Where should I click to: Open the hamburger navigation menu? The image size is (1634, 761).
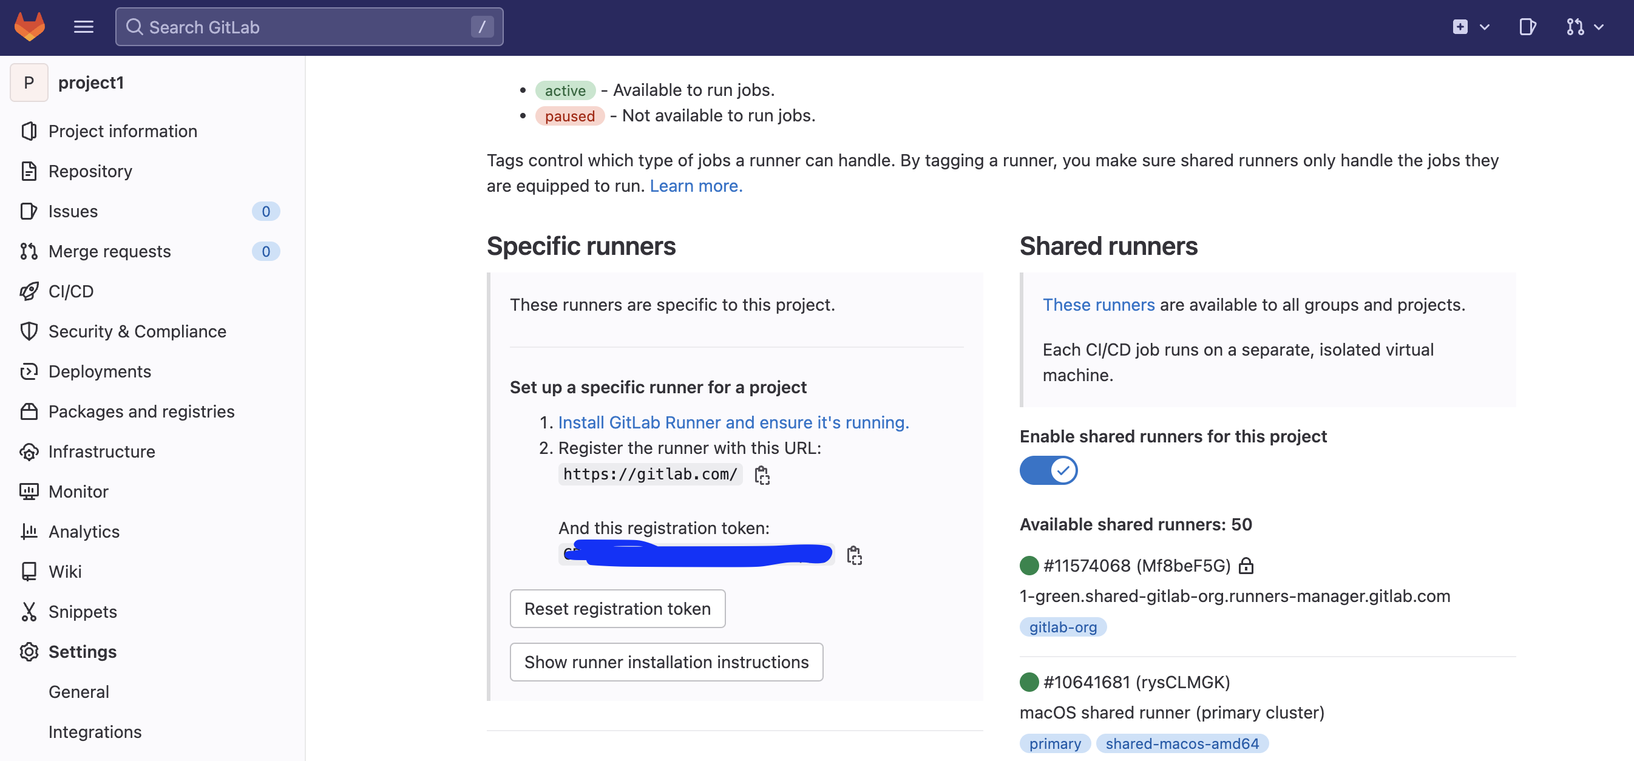(x=84, y=27)
